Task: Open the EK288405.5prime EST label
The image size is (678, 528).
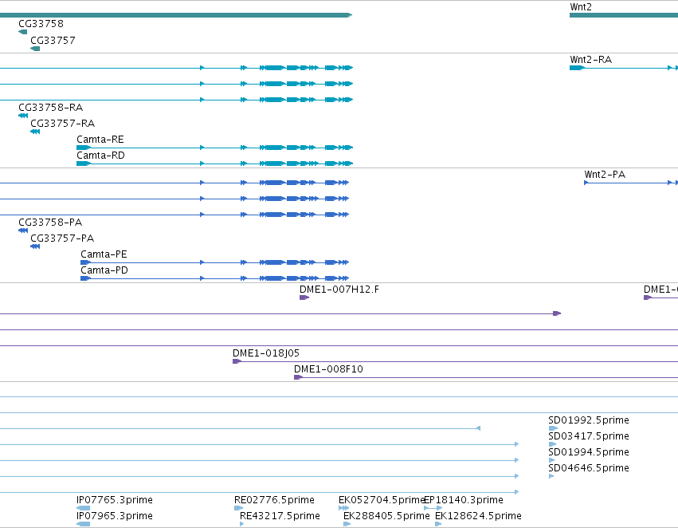Action: (x=386, y=516)
